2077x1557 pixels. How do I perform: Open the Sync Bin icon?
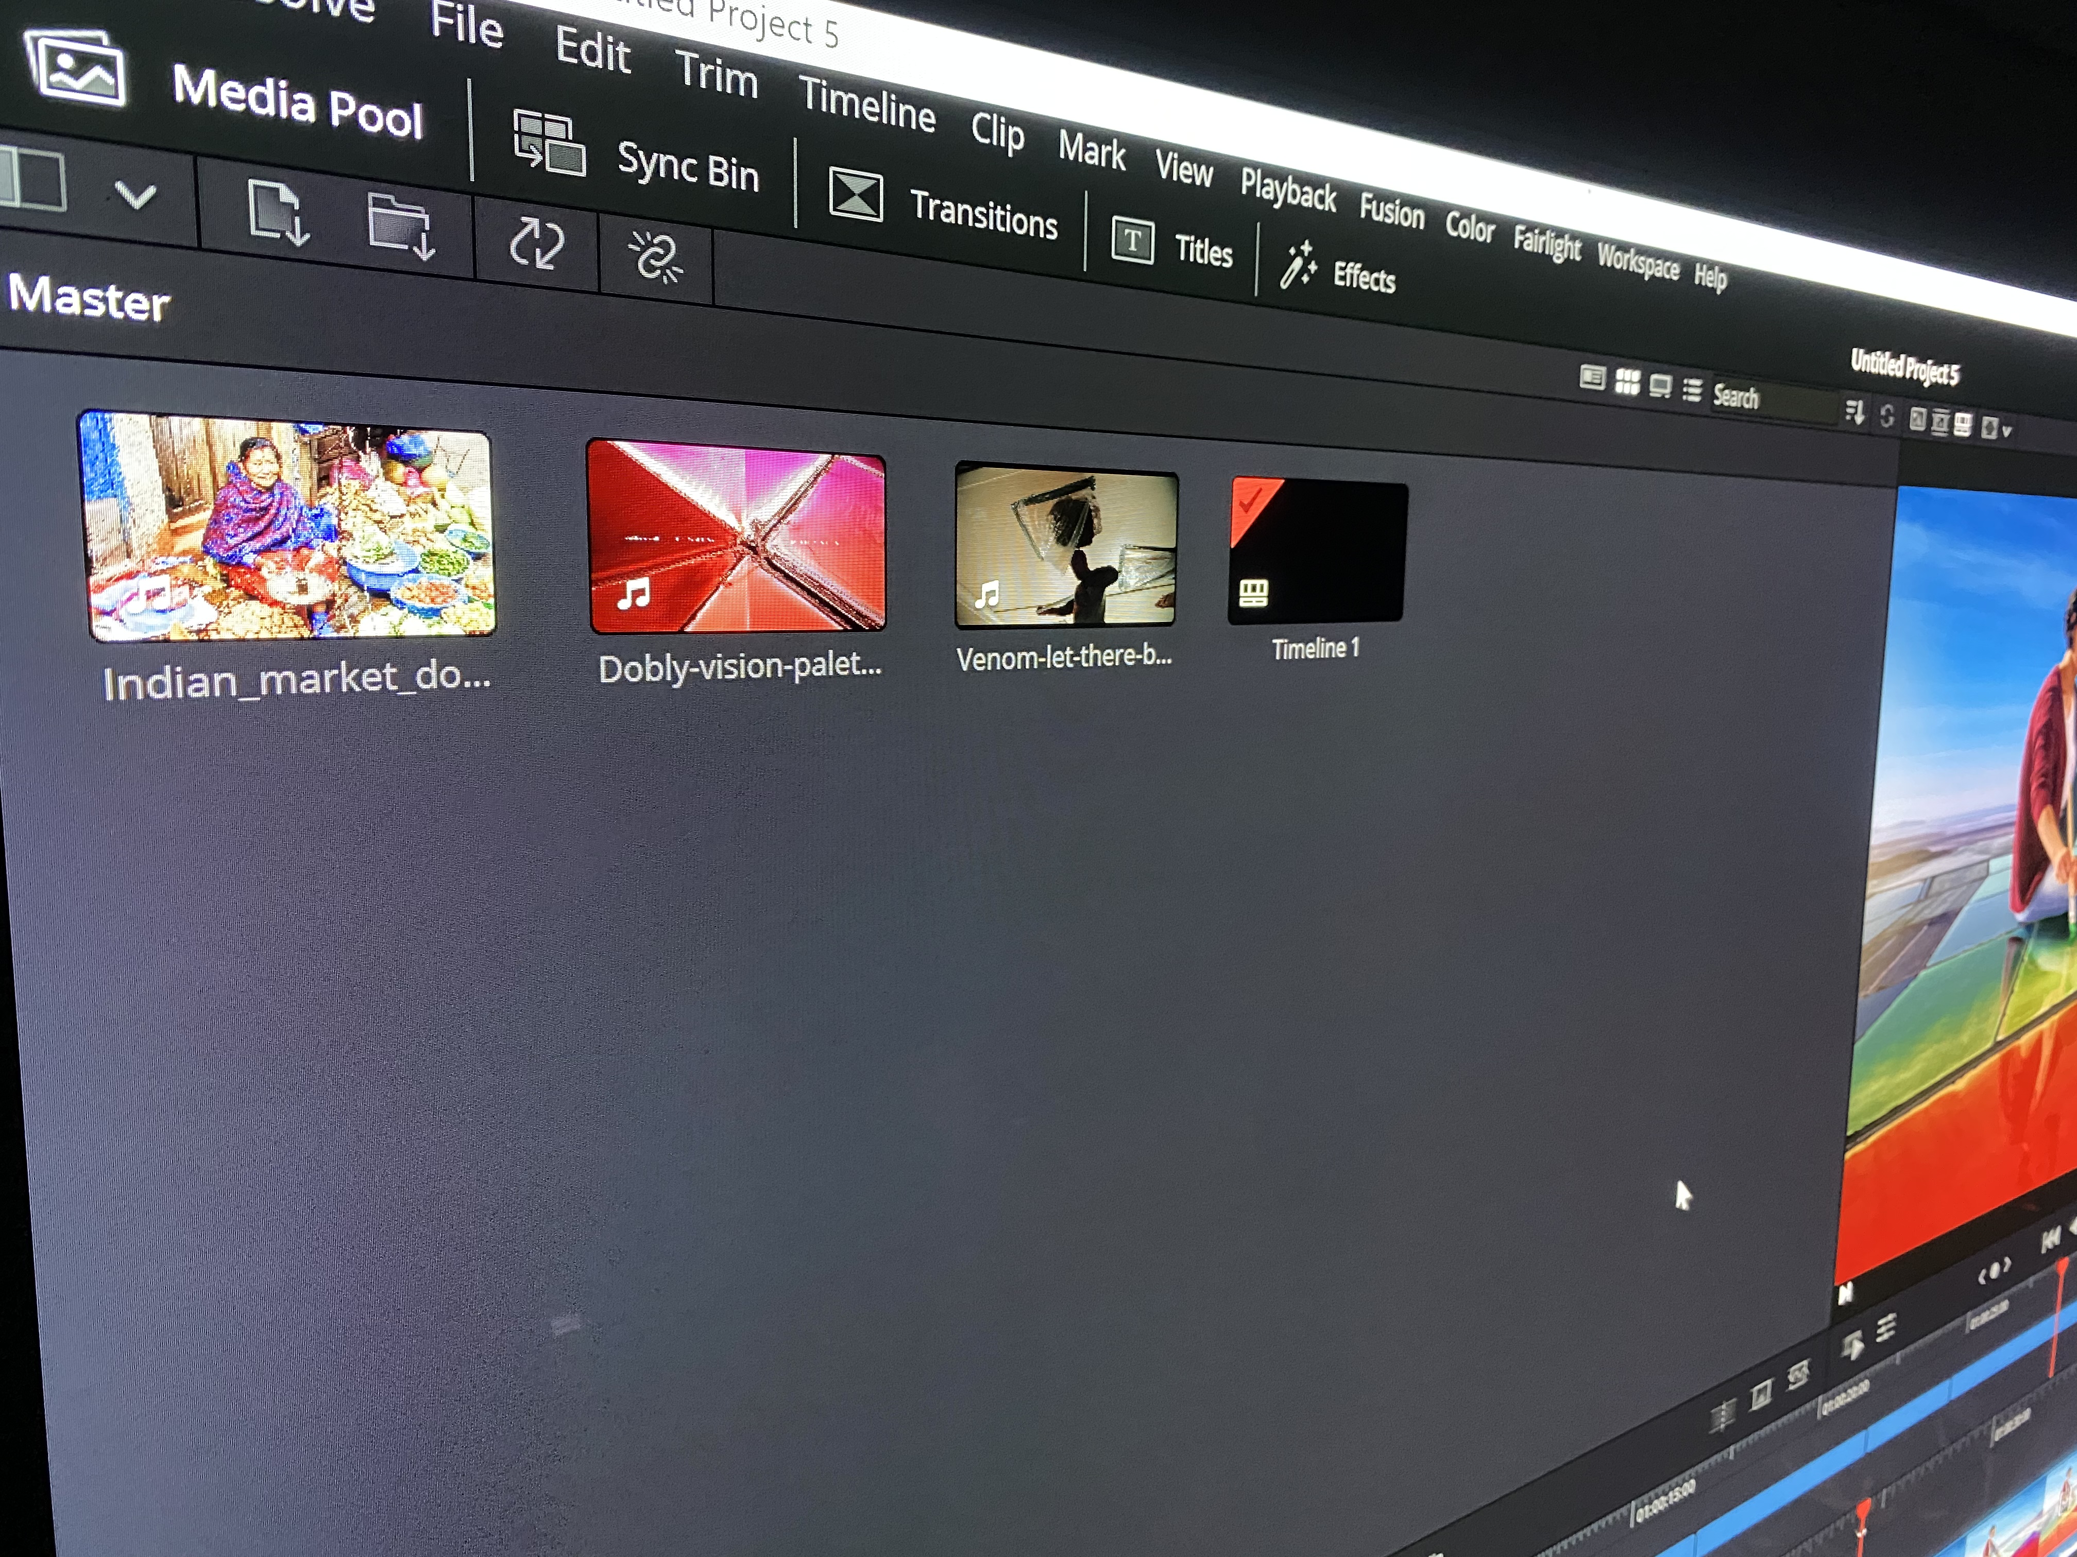click(549, 144)
